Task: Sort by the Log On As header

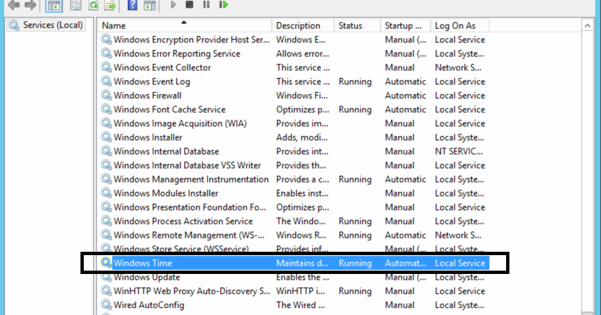Action: (x=459, y=26)
